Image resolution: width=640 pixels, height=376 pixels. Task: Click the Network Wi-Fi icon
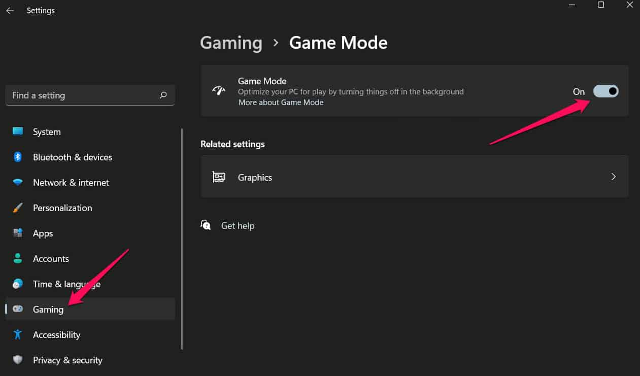pyautogui.click(x=18, y=182)
